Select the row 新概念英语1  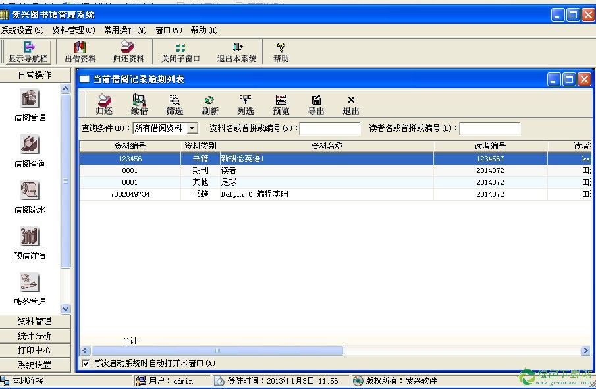336,159
